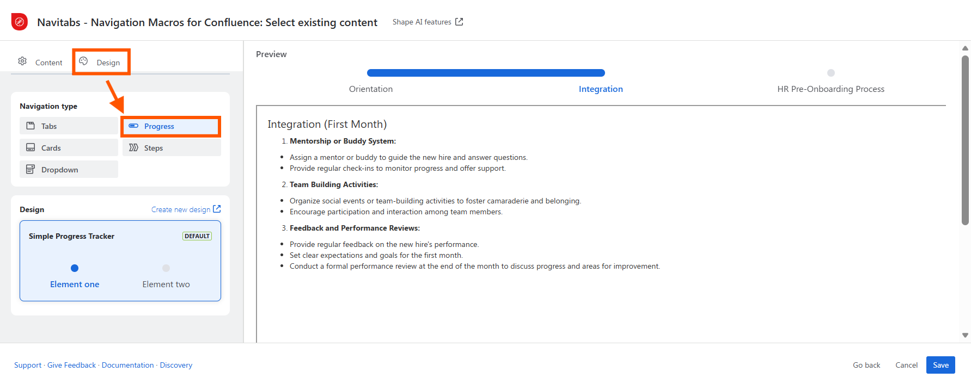Click the Cancel button

tap(906, 365)
